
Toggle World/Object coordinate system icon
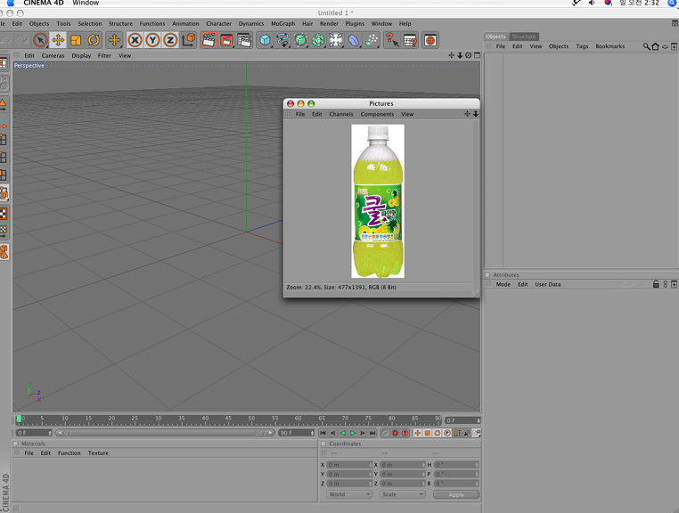pyautogui.click(x=188, y=40)
